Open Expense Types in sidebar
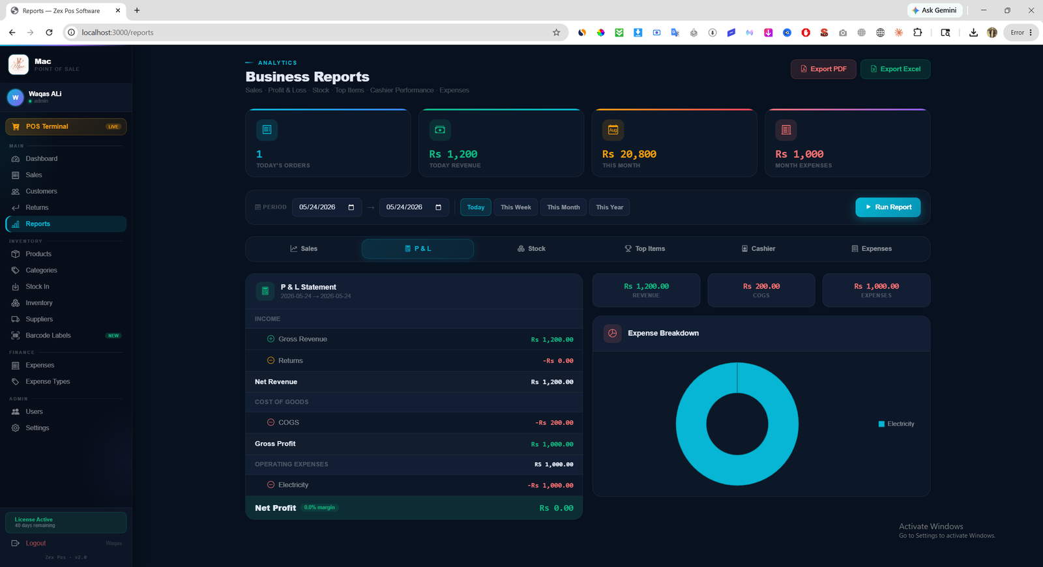 pos(65,381)
